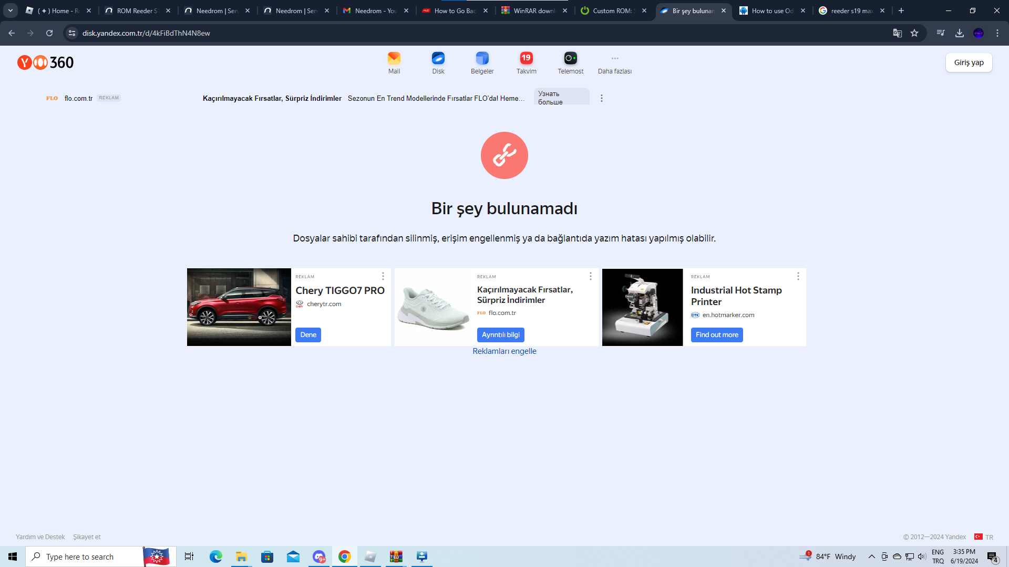
Task: Click Reklamları engelle link
Action: point(504,351)
